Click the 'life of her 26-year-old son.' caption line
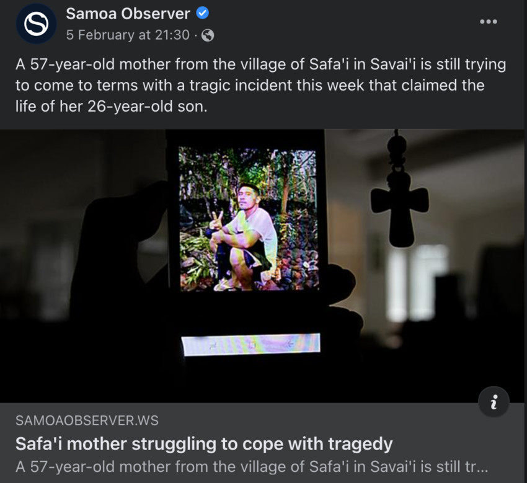 tap(111, 106)
